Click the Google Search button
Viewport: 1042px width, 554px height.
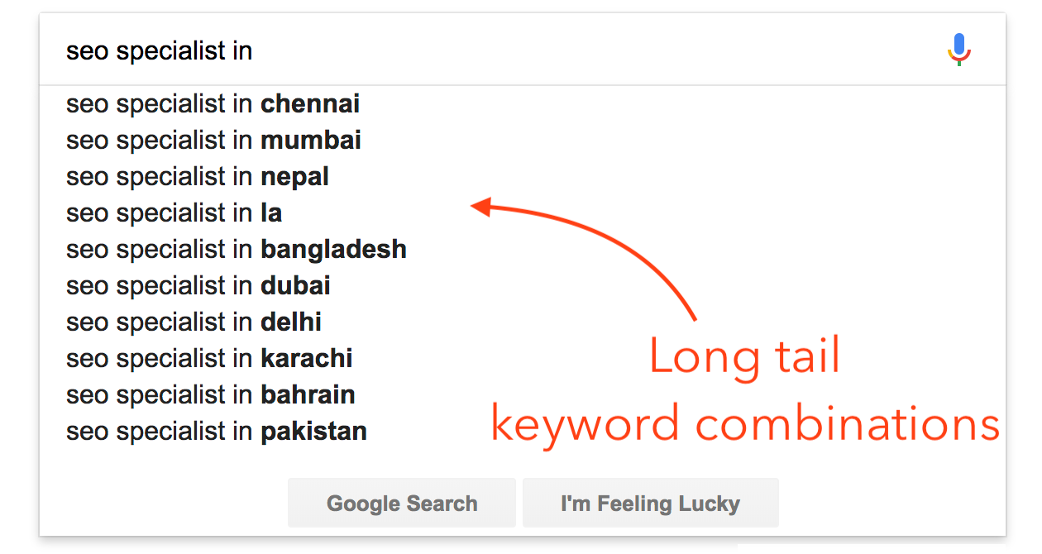click(402, 503)
